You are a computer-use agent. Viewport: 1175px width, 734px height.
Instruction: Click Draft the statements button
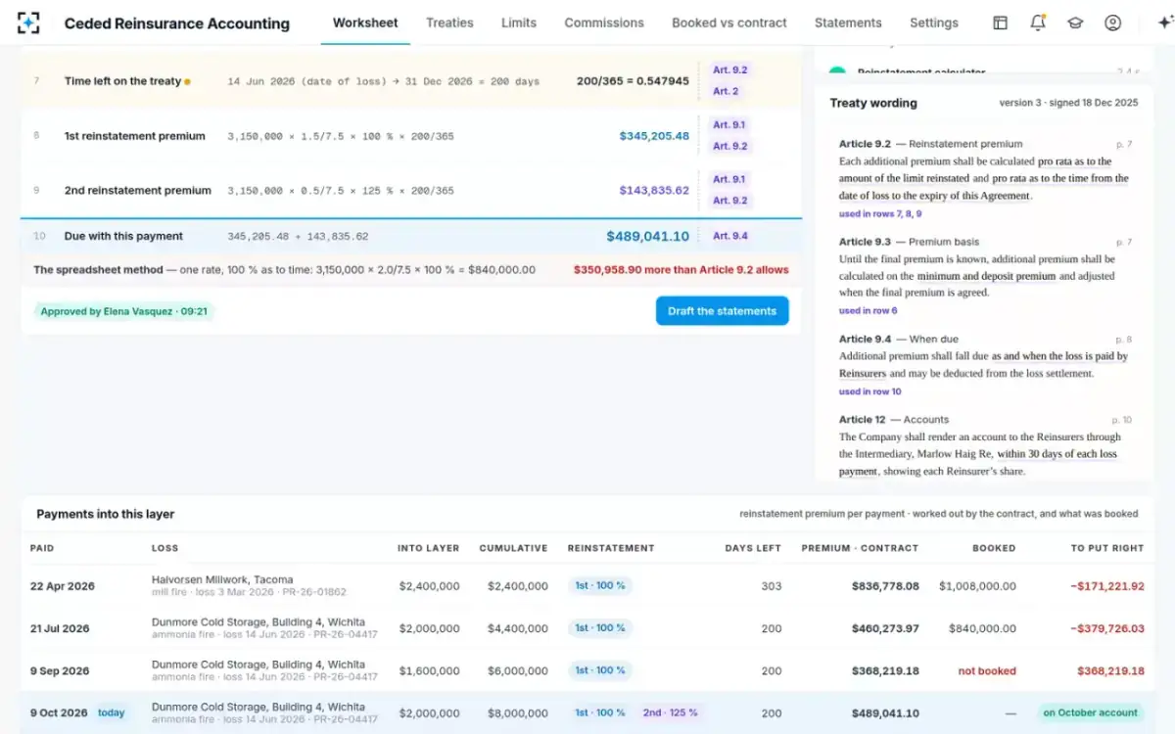(722, 311)
